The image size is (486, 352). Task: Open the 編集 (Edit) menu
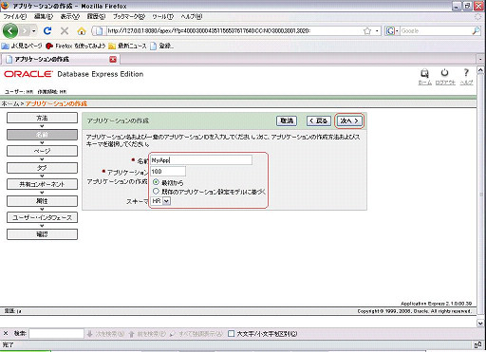coord(44,16)
